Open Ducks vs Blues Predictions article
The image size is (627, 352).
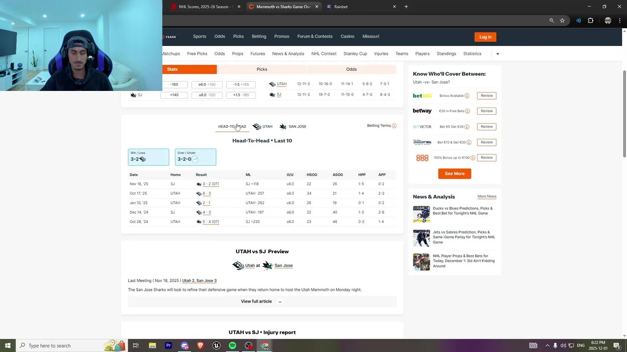[463, 211]
